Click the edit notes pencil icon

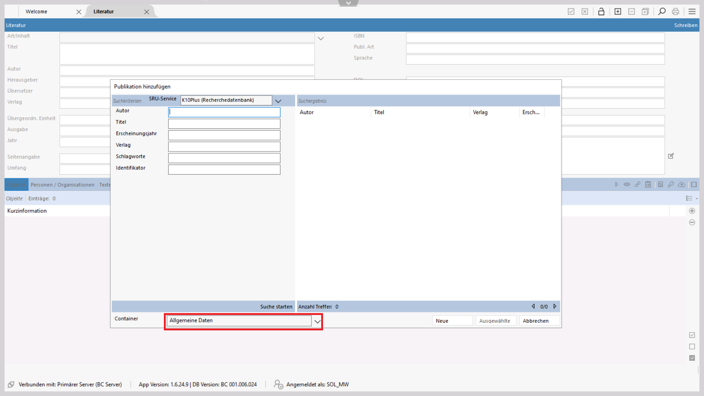coord(671,156)
